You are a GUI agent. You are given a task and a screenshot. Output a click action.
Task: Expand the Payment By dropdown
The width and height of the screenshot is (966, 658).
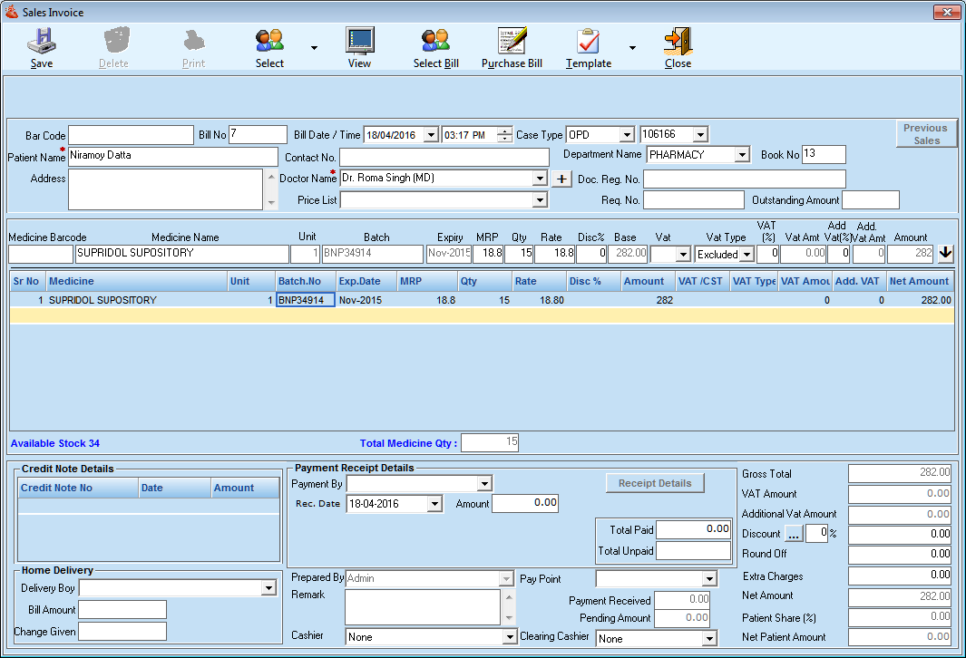[484, 484]
